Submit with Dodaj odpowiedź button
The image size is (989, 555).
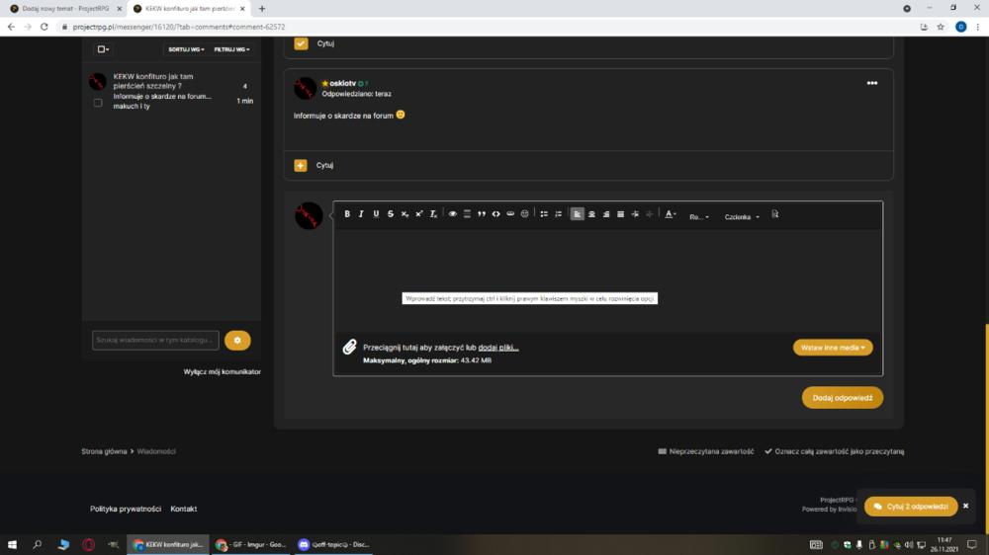coord(842,398)
